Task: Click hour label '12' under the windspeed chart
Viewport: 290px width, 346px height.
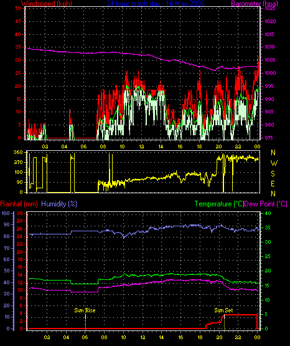Action: coord(141,147)
